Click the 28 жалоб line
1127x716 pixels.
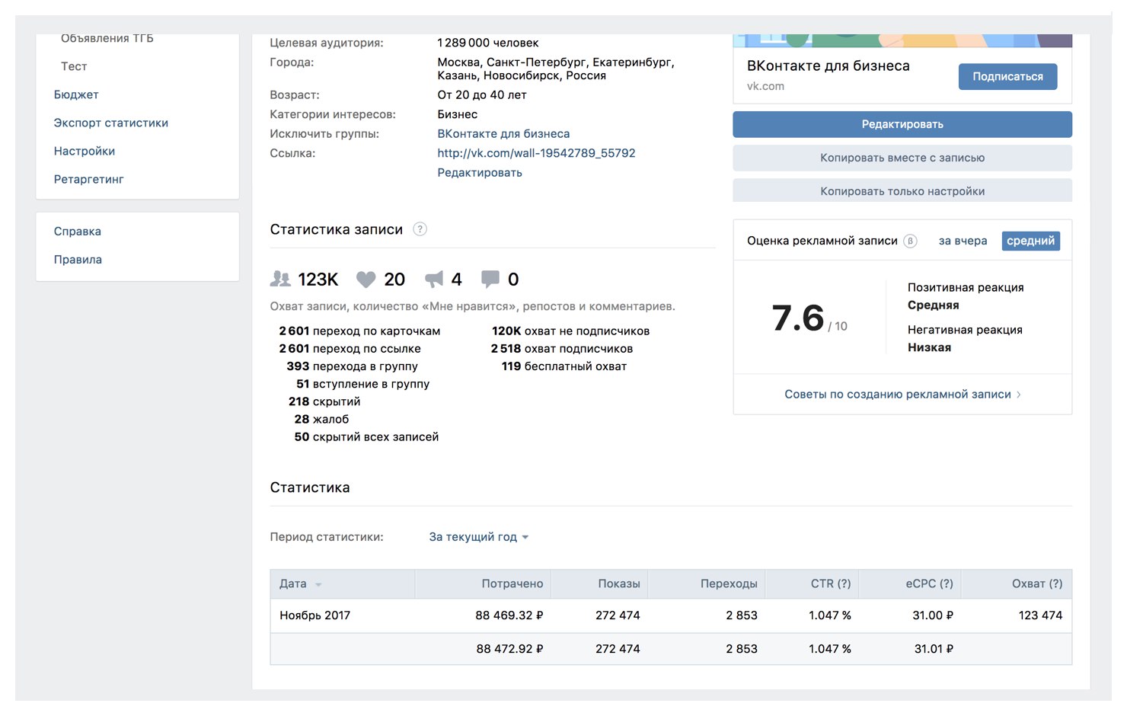pyautogui.click(x=321, y=419)
